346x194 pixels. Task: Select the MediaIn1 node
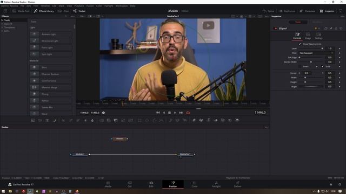(80, 154)
